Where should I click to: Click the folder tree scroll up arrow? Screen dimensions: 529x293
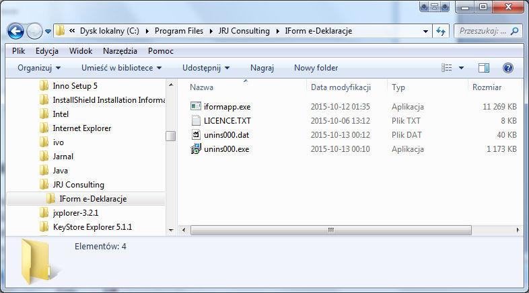(171, 85)
